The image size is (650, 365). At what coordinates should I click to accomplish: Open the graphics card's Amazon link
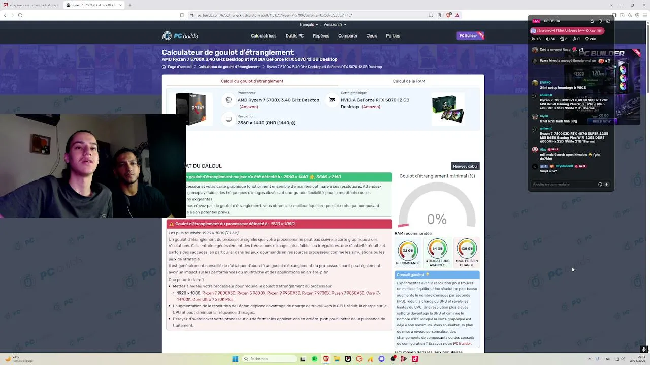[x=371, y=107]
